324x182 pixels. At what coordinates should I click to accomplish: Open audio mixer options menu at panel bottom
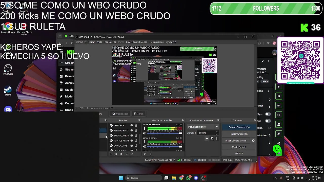click(150, 154)
